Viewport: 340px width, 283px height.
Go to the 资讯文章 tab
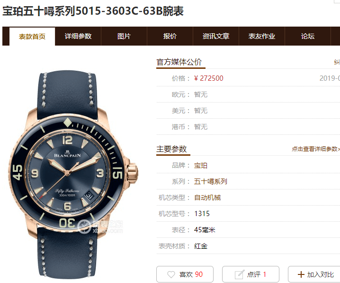coord(216,36)
